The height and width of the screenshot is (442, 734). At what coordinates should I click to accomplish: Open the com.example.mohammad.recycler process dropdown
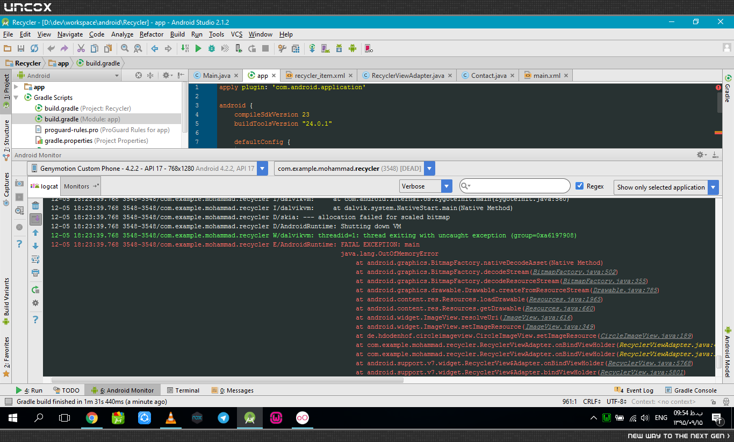click(x=354, y=169)
